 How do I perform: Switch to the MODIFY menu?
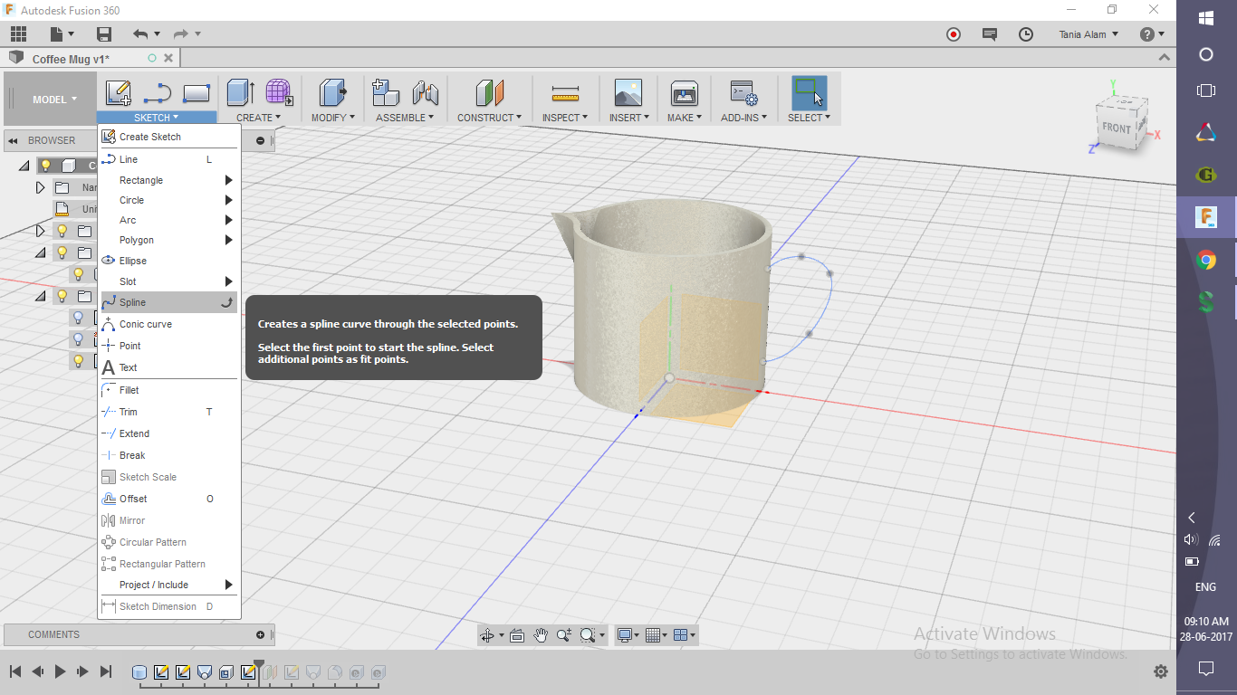click(x=333, y=117)
